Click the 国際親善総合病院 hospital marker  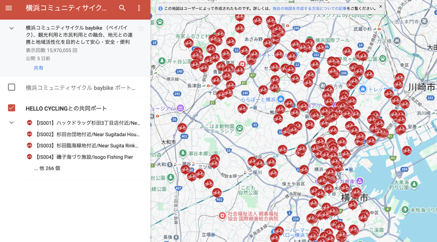(222, 216)
